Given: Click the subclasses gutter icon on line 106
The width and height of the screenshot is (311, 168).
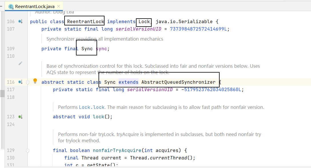Looking at the screenshot, I should click(x=20, y=21).
